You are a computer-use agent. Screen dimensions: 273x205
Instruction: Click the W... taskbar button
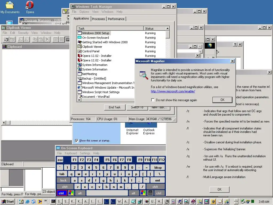(120, 202)
